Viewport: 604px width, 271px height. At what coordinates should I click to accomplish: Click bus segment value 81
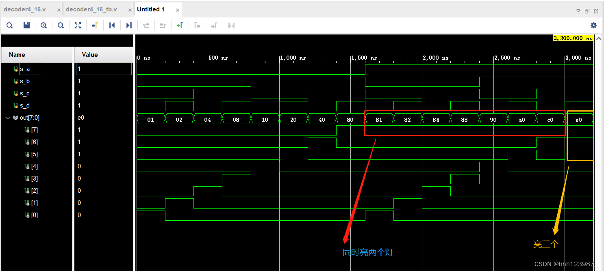point(379,120)
